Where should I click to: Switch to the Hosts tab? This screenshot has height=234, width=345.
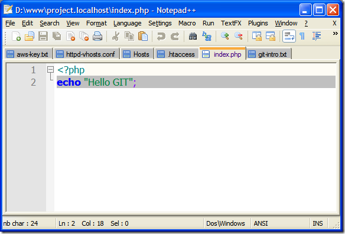tap(137, 54)
